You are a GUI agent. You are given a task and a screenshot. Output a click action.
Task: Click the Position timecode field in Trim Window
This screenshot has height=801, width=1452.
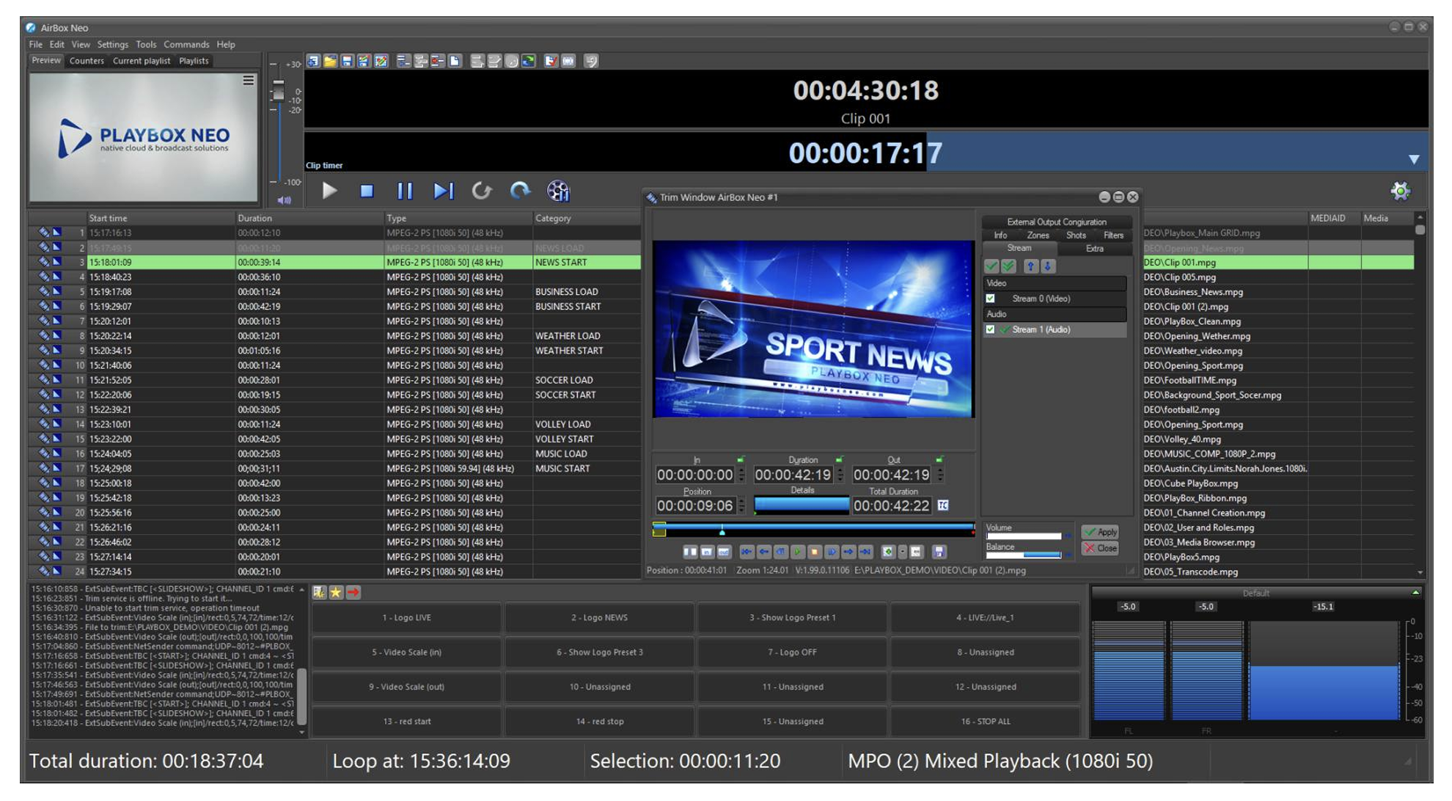click(x=694, y=505)
